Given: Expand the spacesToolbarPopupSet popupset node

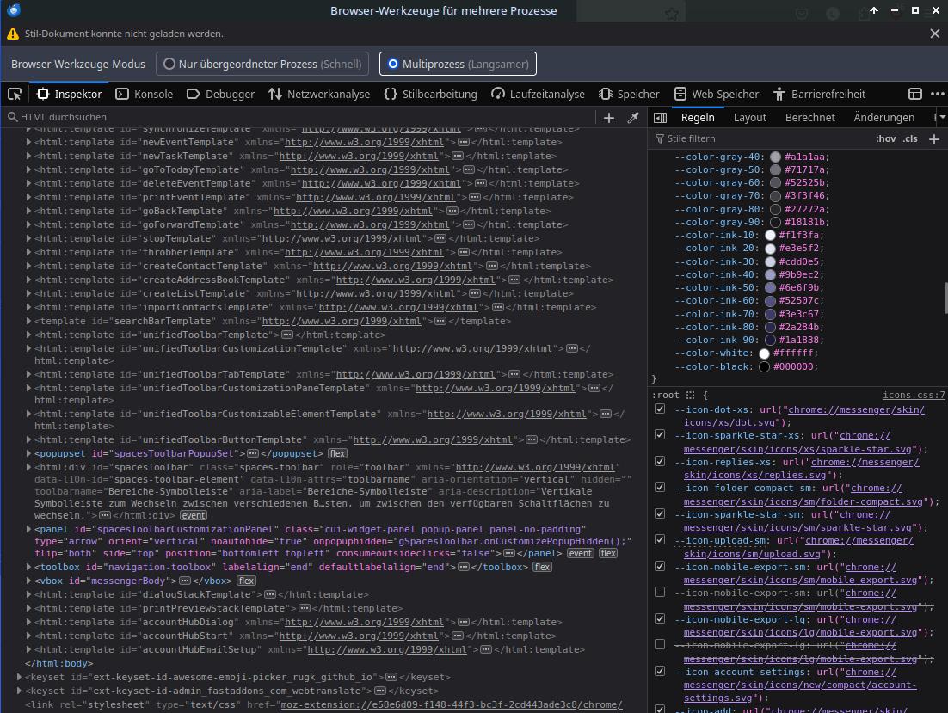Looking at the screenshot, I should coord(28,454).
